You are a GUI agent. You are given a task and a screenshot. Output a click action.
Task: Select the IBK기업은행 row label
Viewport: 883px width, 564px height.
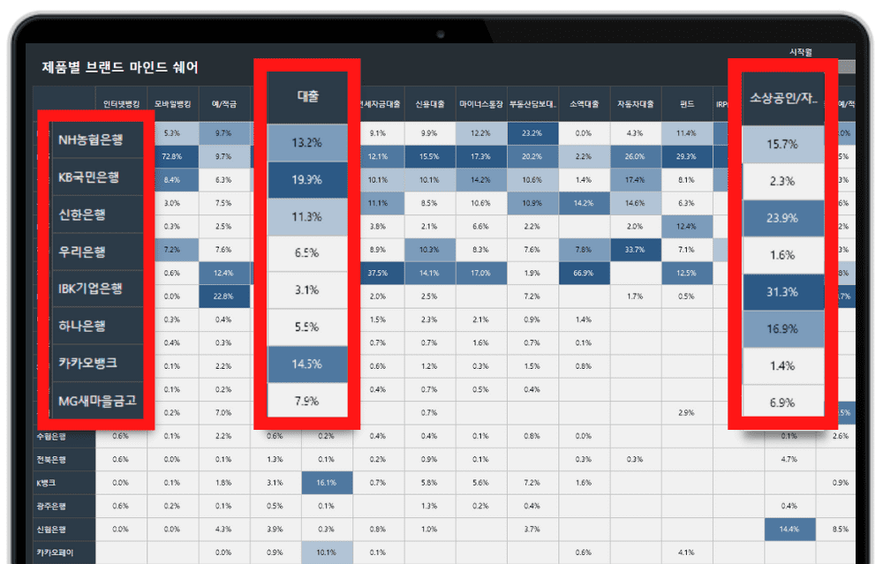[x=97, y=289]
